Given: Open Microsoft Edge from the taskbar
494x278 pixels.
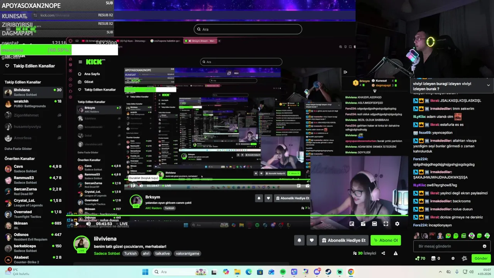Looking at the screenshot, I should (249, 272).
